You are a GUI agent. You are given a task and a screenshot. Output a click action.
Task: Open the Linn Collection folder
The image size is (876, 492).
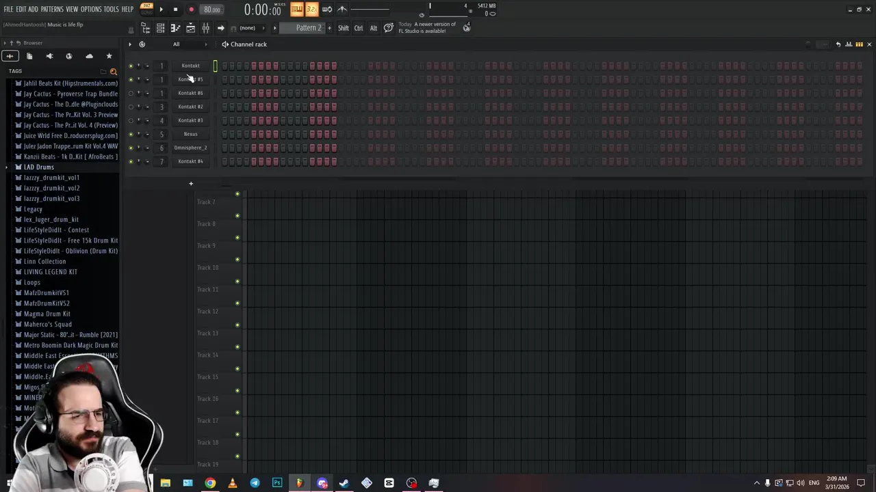pyautogui.click(x=45, y=261)
